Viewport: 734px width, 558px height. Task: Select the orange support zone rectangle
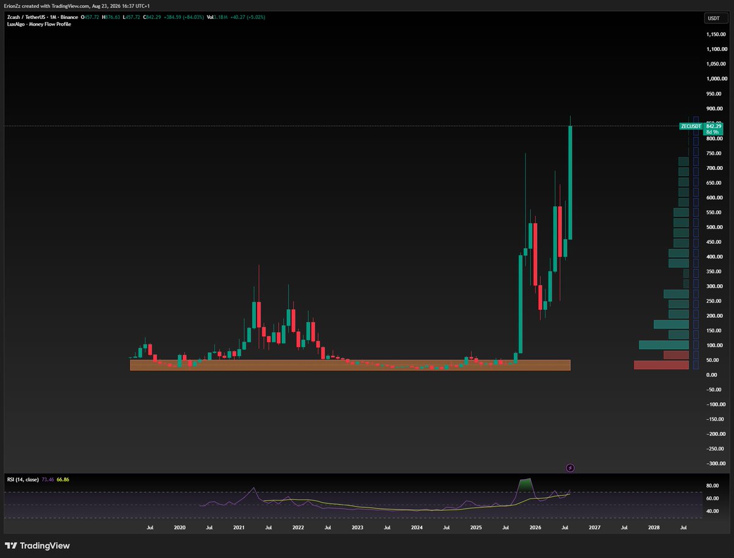[x=350, y=365]
